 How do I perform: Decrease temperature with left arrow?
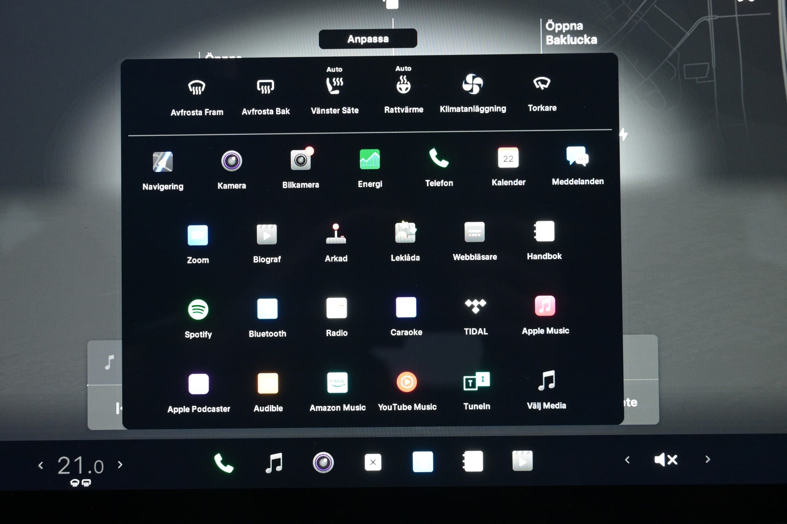pyautogui.click(x=41, y=465)
